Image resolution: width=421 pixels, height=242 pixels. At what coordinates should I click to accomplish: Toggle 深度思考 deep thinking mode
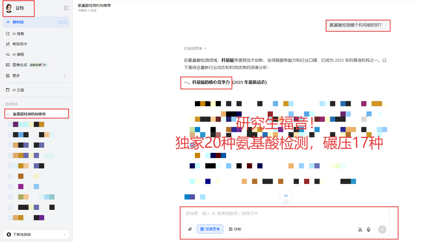[210, 229]
